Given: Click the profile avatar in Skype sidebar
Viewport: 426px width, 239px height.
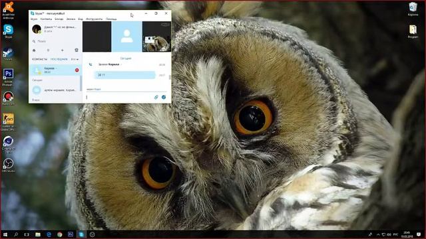Looking at the screenshot, I should click(37, 29).
